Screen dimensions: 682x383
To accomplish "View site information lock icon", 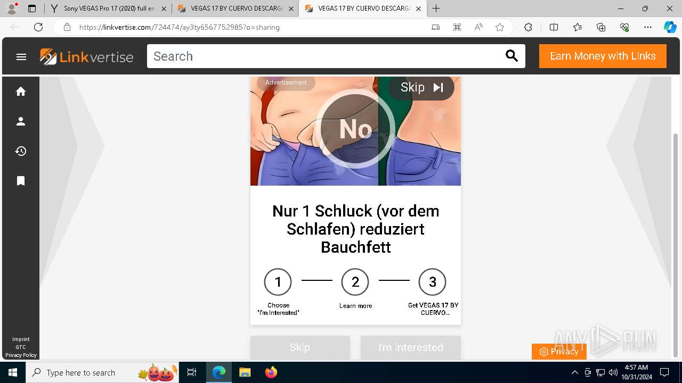I will pyautogui.click(x=67, y=27).
